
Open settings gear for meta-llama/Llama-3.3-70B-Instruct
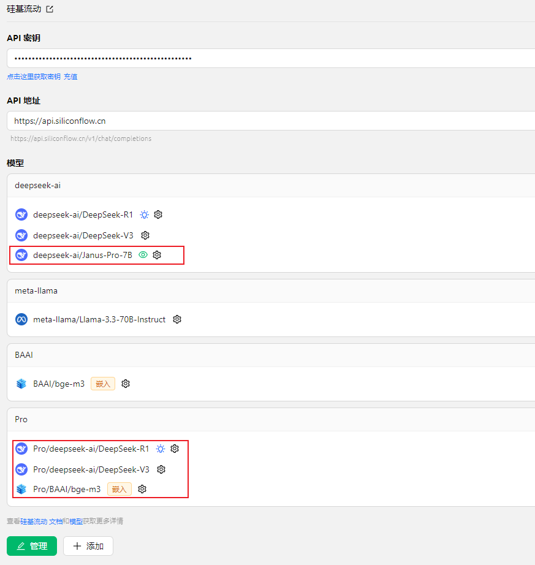coord(177,319)
